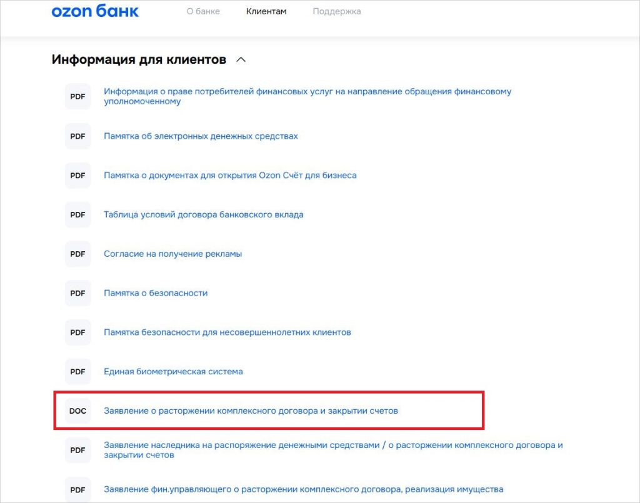The image size is (640, 503).
Task: Open financial ombudsman consumer rights info link
Action: tap(307, 96)
